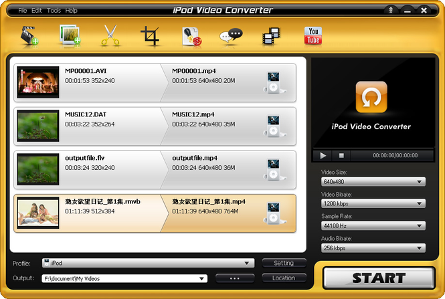The width and height of the screenshot is (445, 299).
Task: Click the 01:11:39 512x384 source info
Action: [x=90, y=211]
